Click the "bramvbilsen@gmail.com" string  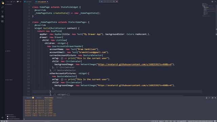93,52
